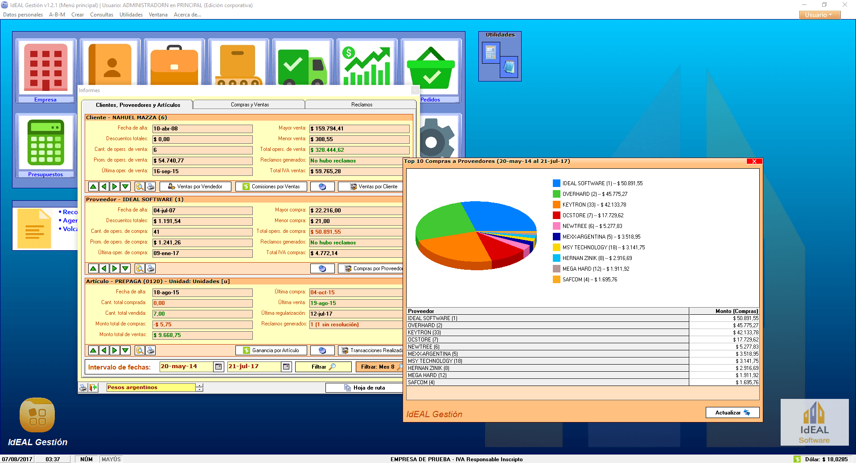This screenshot has width=856, height=463.
Task: Open the start date calendar picker
Action: tap(218, 367)
